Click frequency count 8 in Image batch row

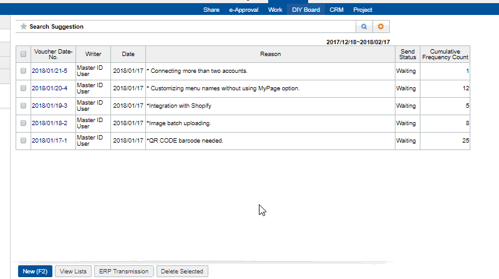click(467, 123)
